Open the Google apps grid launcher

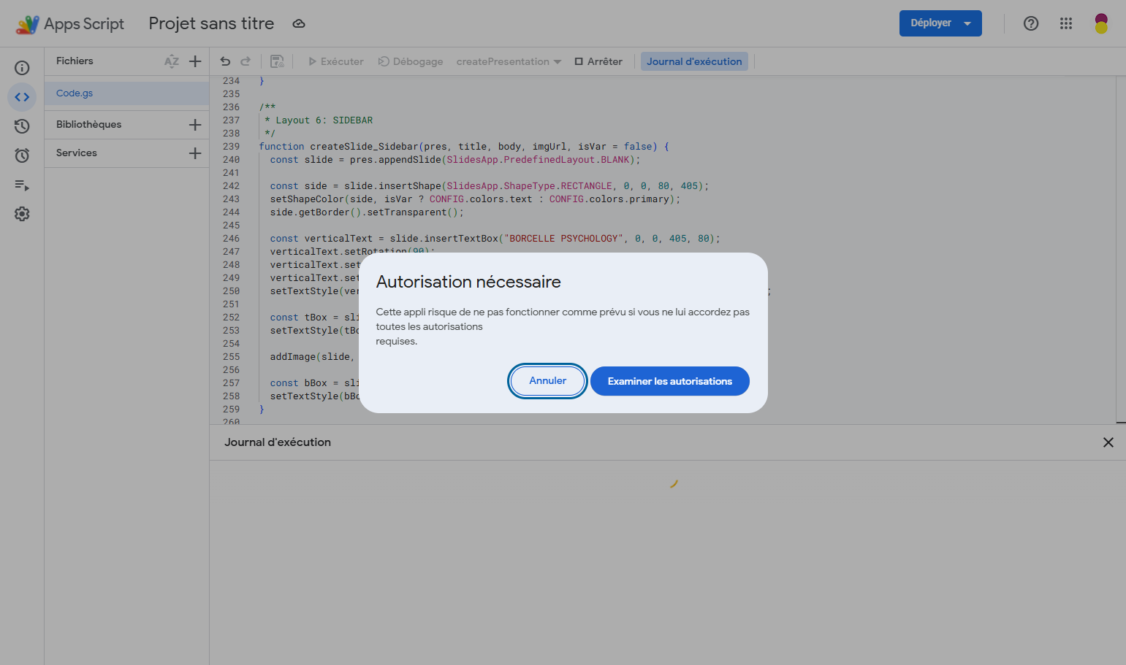(1066, 23)
